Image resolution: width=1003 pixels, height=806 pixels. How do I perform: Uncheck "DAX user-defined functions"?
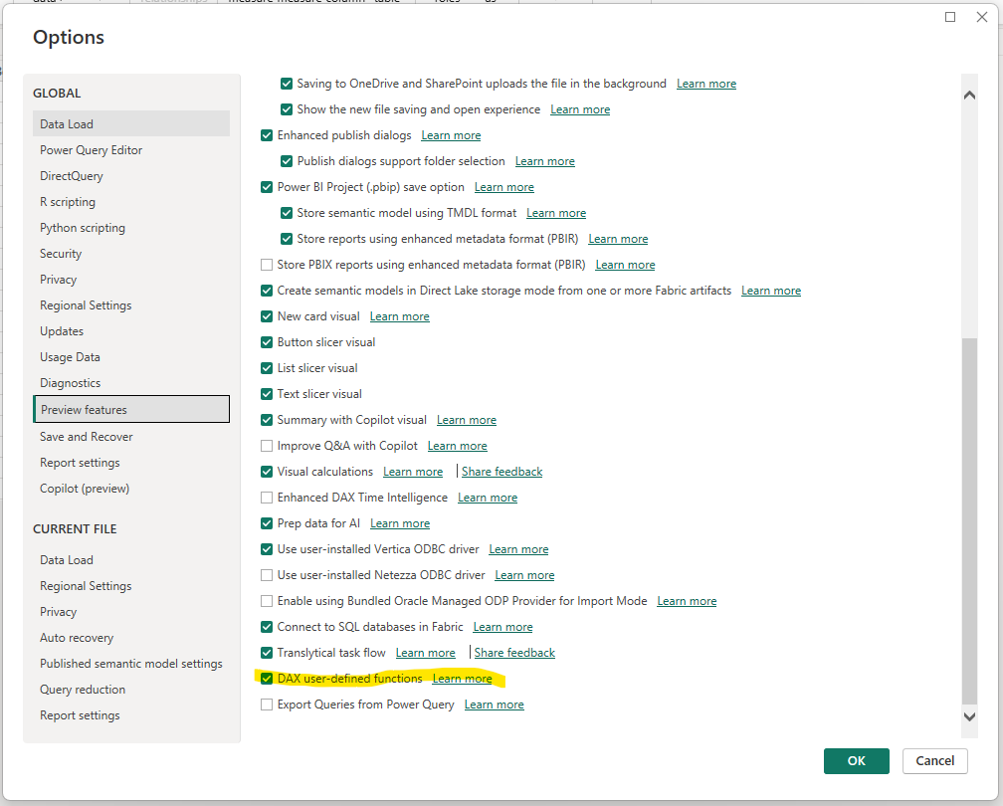(267, 678)
